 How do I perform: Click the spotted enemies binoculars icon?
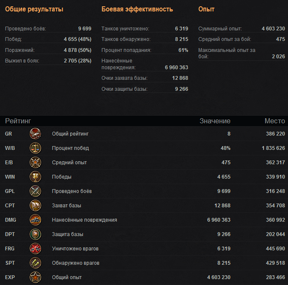point(35,263)
